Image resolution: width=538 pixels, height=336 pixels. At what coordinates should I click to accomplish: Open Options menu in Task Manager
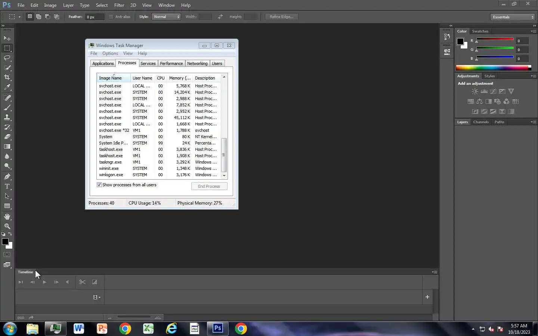tap(110, 53)
